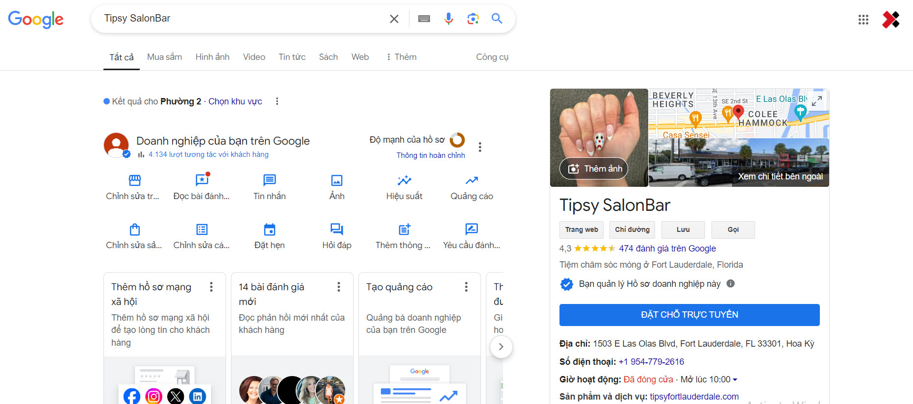Expand the map with the fullscreen icon
The height and width of the screenshot is (404, 913).
click(x=817, y=101)
